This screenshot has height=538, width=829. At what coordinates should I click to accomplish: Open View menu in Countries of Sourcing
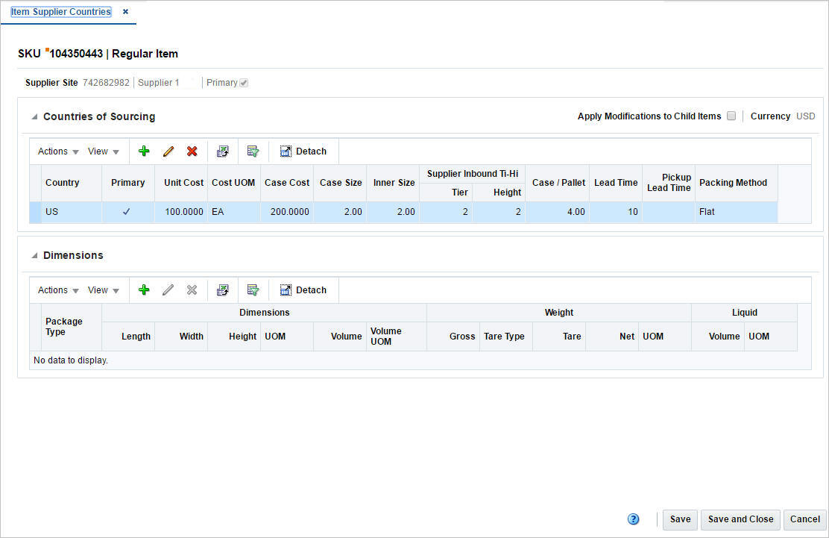pos(103,151)
